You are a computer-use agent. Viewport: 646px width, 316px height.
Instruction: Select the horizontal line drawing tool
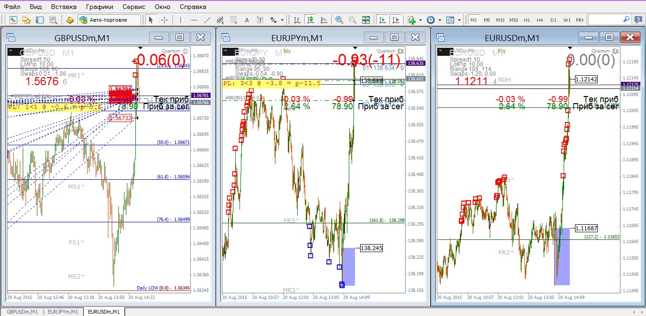194,20
